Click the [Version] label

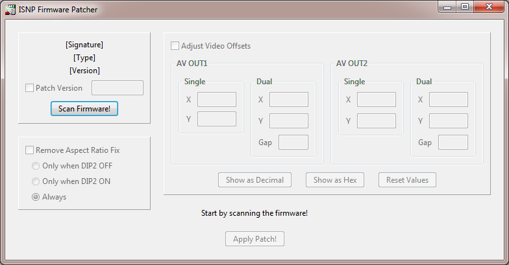[84, 71]
